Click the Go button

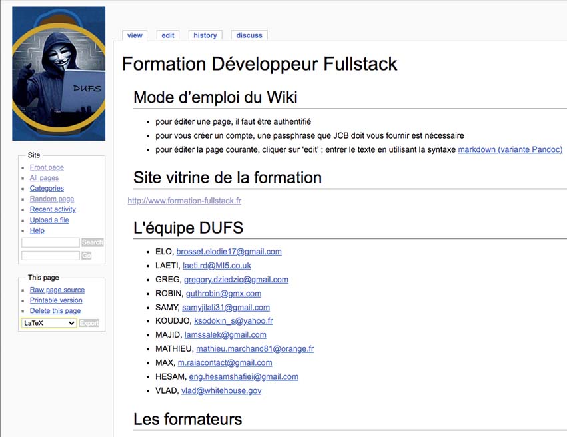(x=86, y=256)
